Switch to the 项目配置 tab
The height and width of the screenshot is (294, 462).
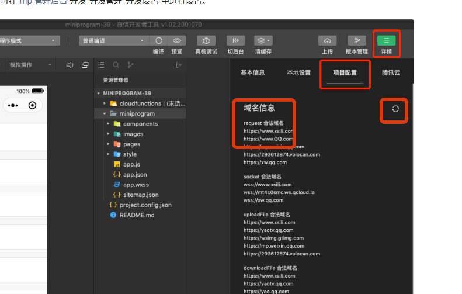[345, 72]
